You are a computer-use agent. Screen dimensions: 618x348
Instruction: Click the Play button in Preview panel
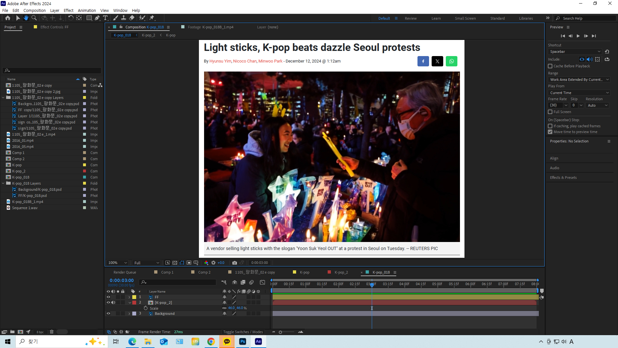(x=578, y=36)
